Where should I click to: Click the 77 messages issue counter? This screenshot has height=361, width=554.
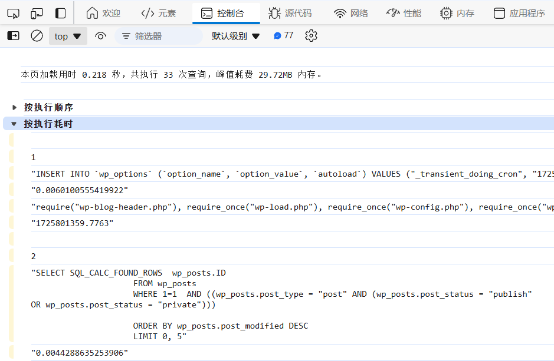(284, 35)
